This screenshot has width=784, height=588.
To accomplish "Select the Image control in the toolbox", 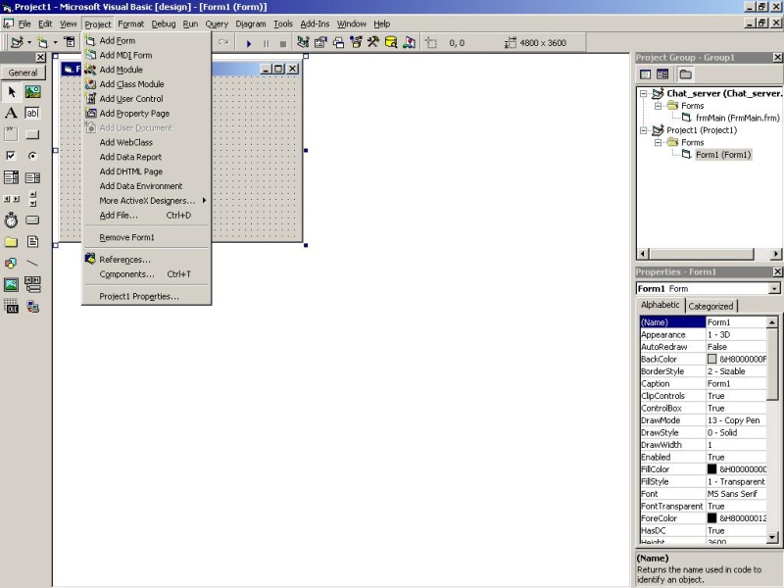I will click(11, 284).
